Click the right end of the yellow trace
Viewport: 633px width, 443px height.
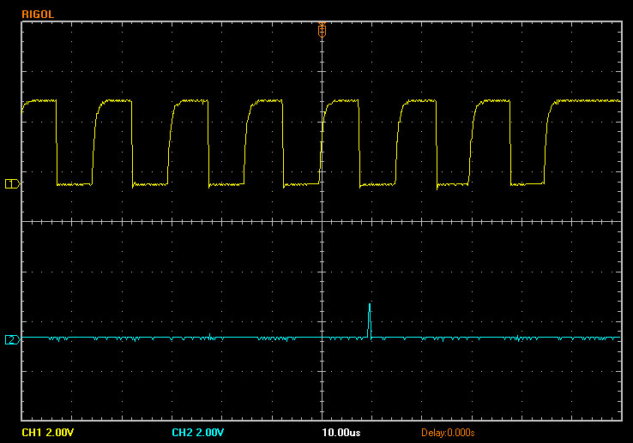(619, 101)
